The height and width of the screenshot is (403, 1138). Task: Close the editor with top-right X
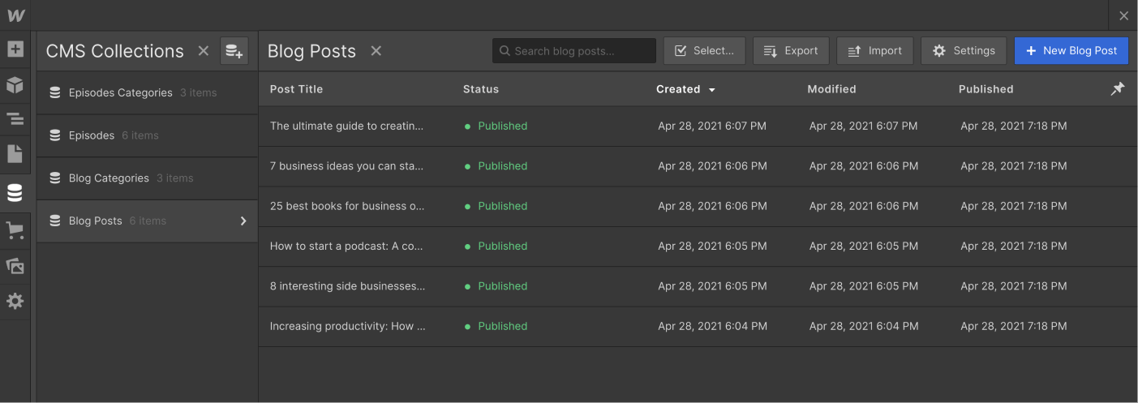(1123, 15)
